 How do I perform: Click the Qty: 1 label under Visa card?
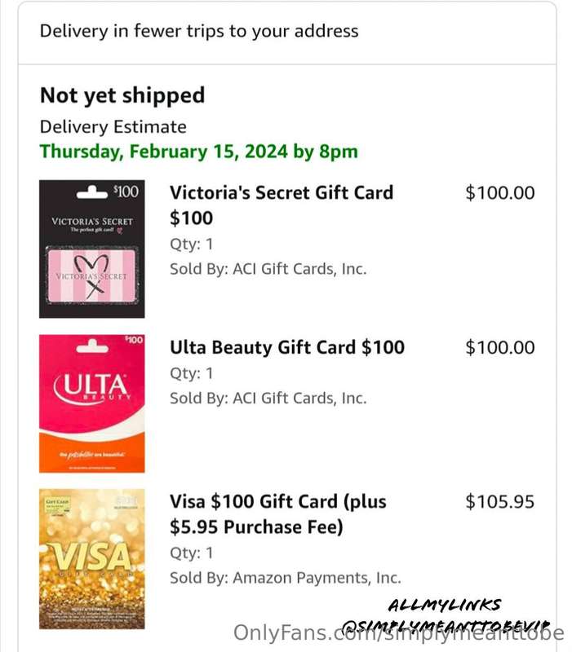(x=191, y=553)
